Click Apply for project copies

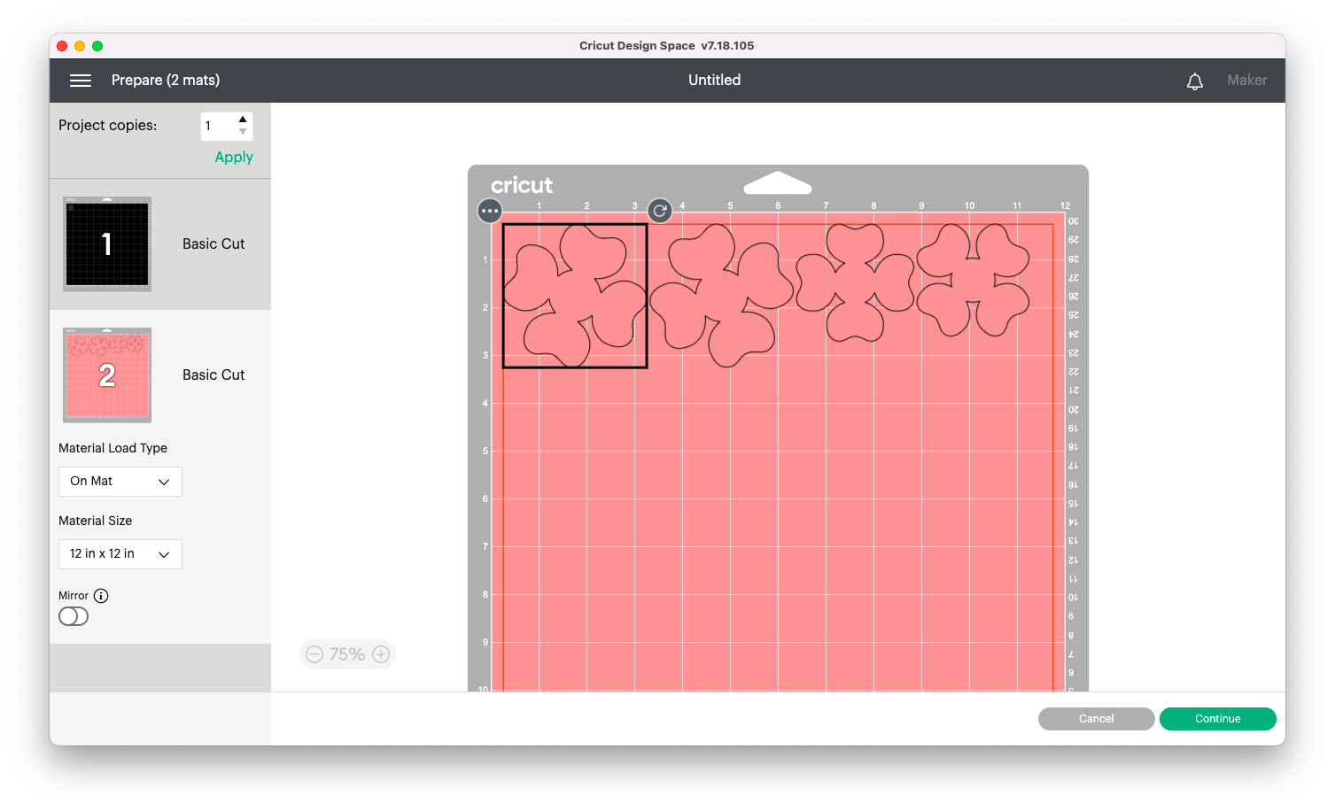234,158
